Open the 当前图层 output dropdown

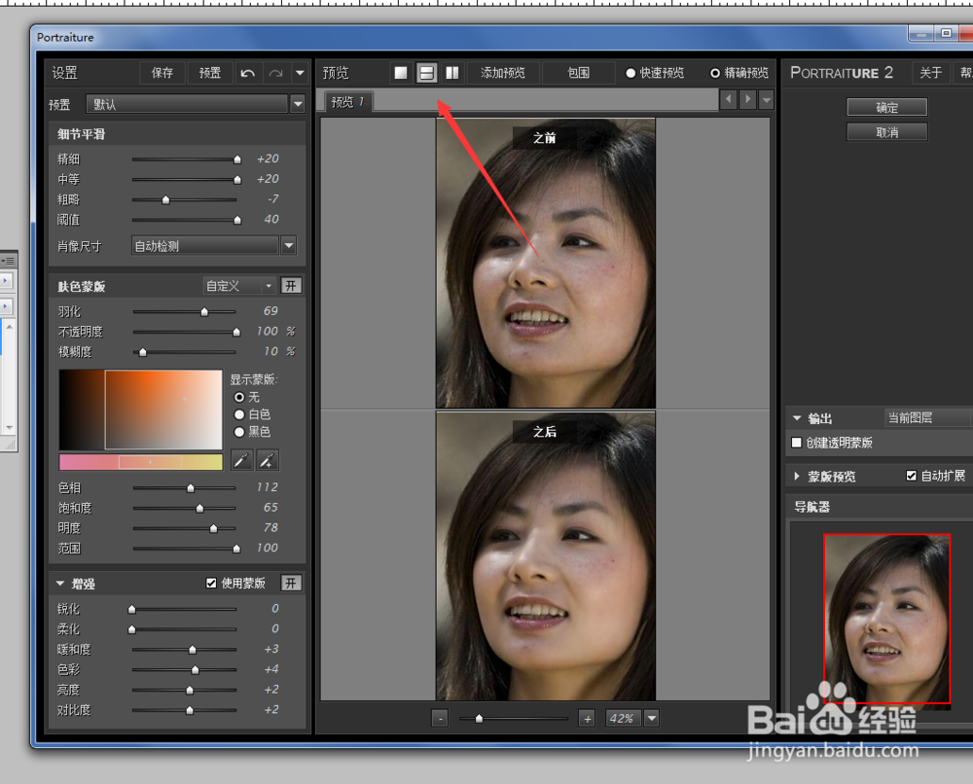coord(928,418)
